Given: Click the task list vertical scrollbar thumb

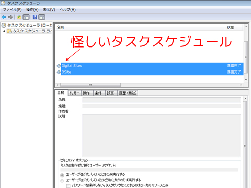Looking at the screenshot, I should (x=246, y=57).
